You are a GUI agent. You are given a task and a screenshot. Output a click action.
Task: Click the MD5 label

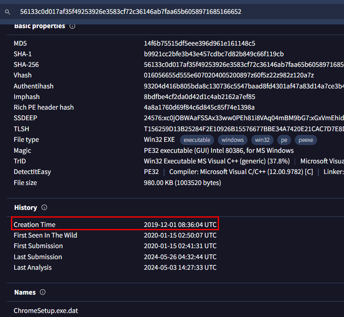(20, 44)
